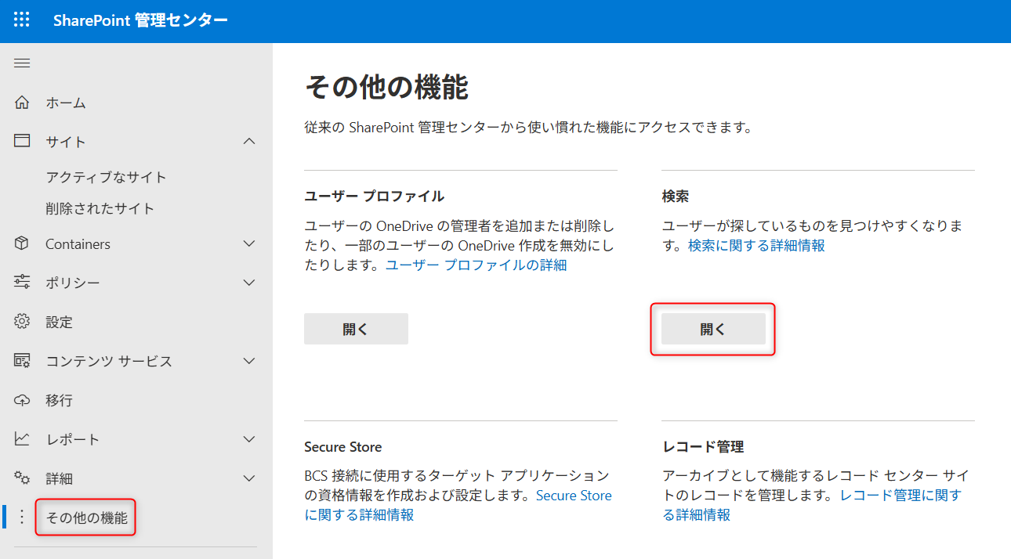Open その他の機能 navigation item
The height and width of the screenshot is (559, 1011).
click(x=86, y=518)
